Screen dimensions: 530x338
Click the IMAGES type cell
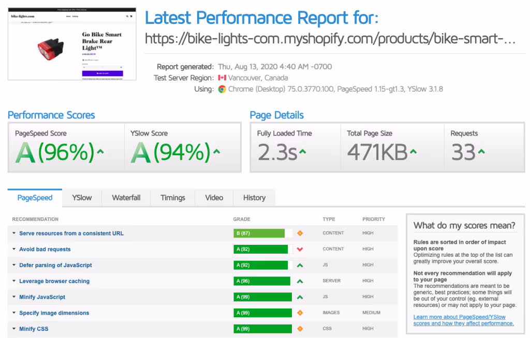point(331,313)
